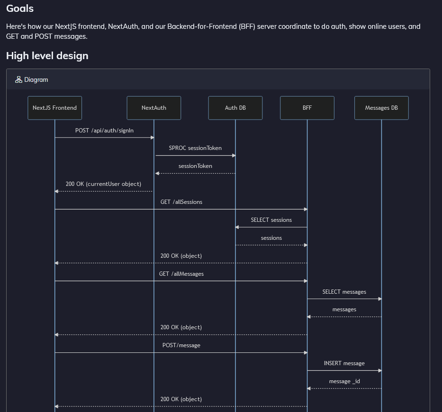Select the NextAuth participant box
Screen dimensions: 442x412
point(154,108)
